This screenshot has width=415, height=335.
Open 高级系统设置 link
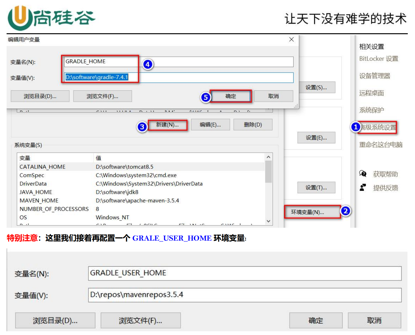coord(378,127)
